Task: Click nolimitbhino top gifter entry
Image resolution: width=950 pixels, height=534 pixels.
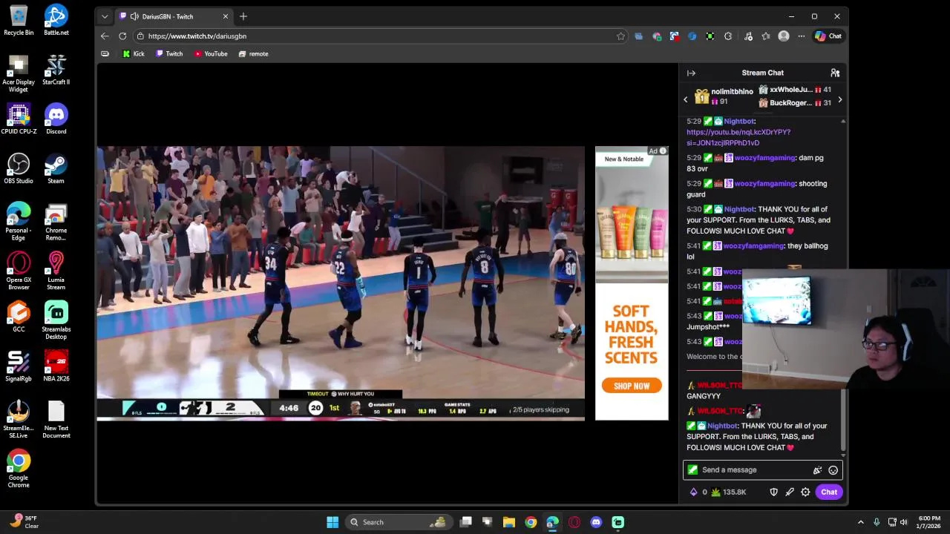Action: pos(722,96)
